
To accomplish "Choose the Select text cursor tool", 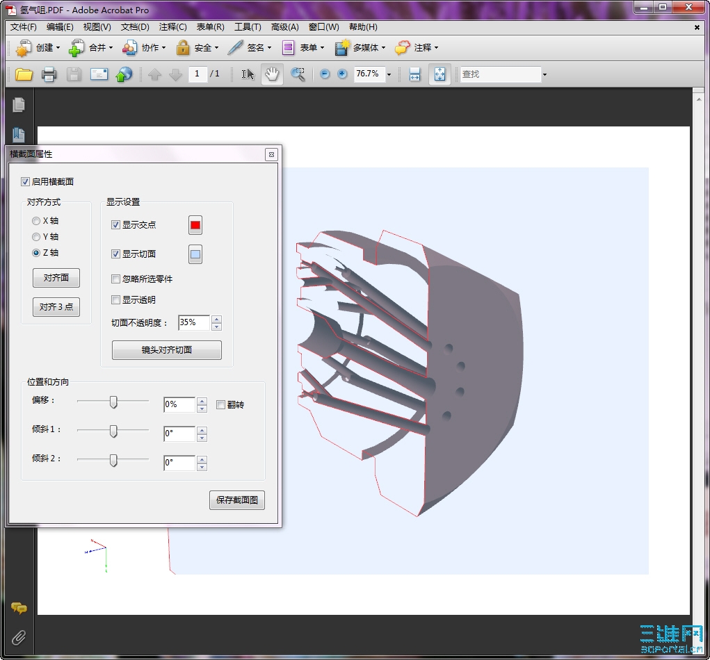I will [248, 74].
